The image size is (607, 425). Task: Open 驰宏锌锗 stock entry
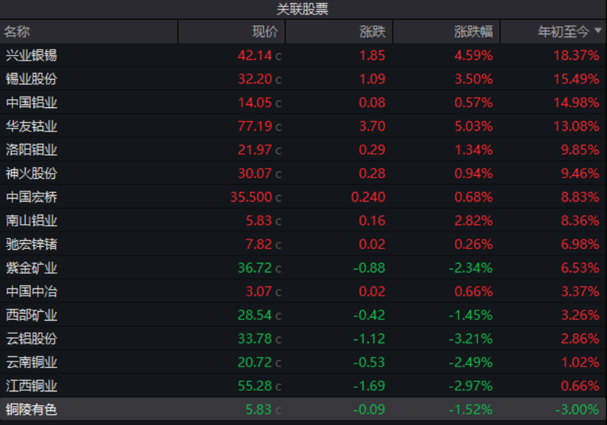(31, 245)
